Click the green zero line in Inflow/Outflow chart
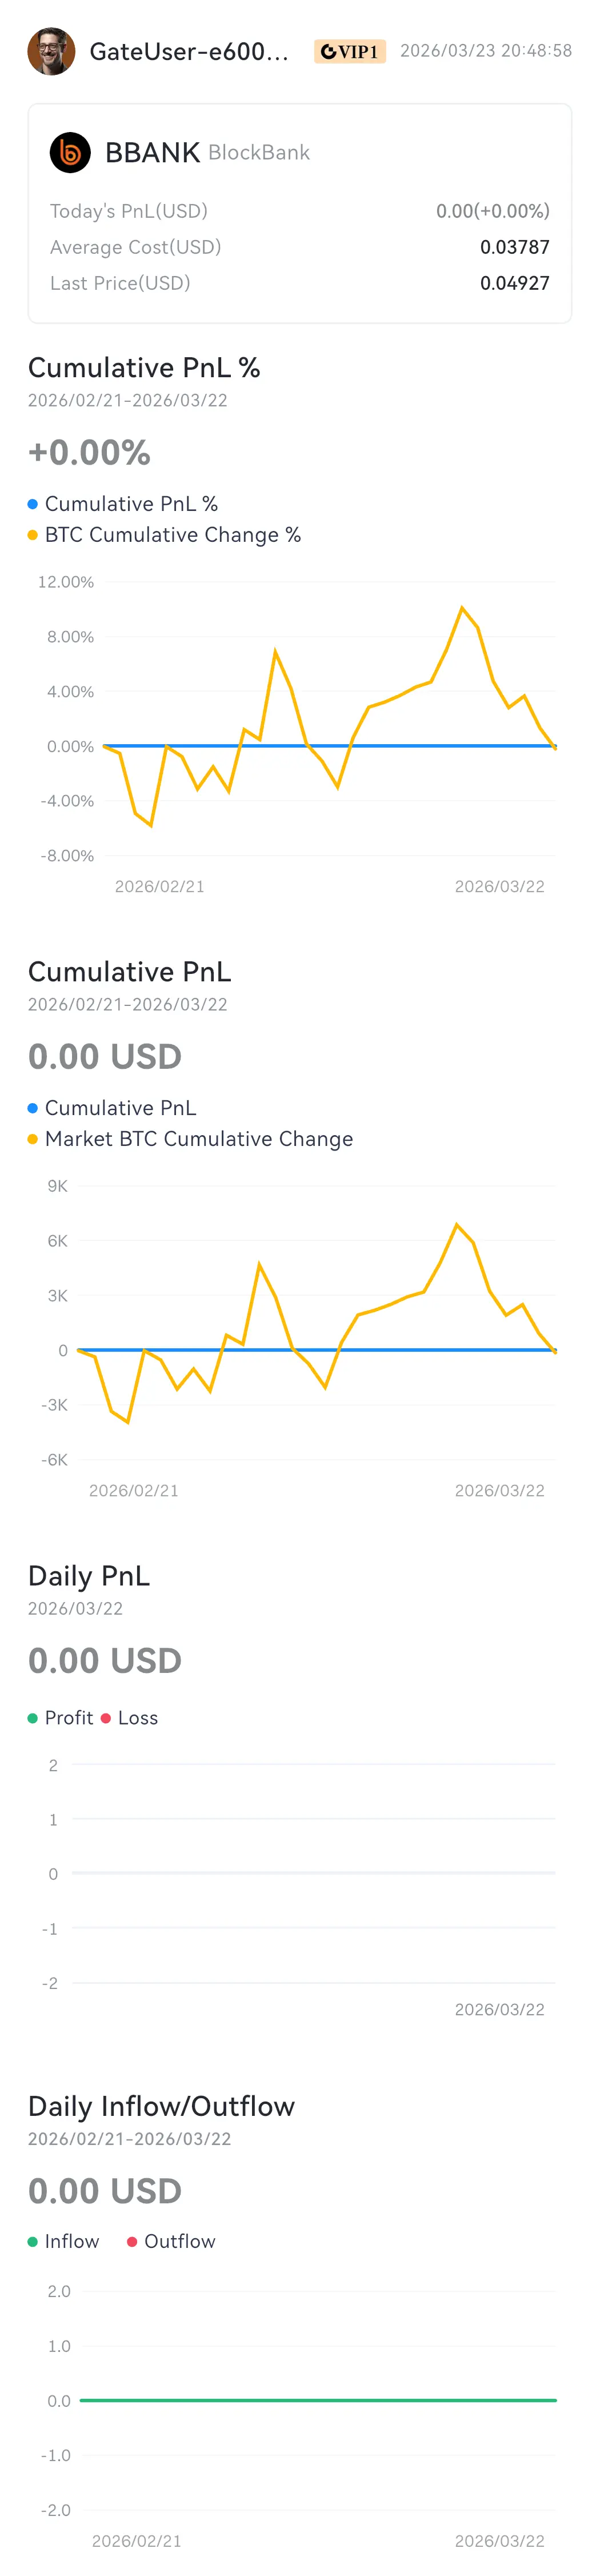The image size is (600, 2576). click(318, 2400)
